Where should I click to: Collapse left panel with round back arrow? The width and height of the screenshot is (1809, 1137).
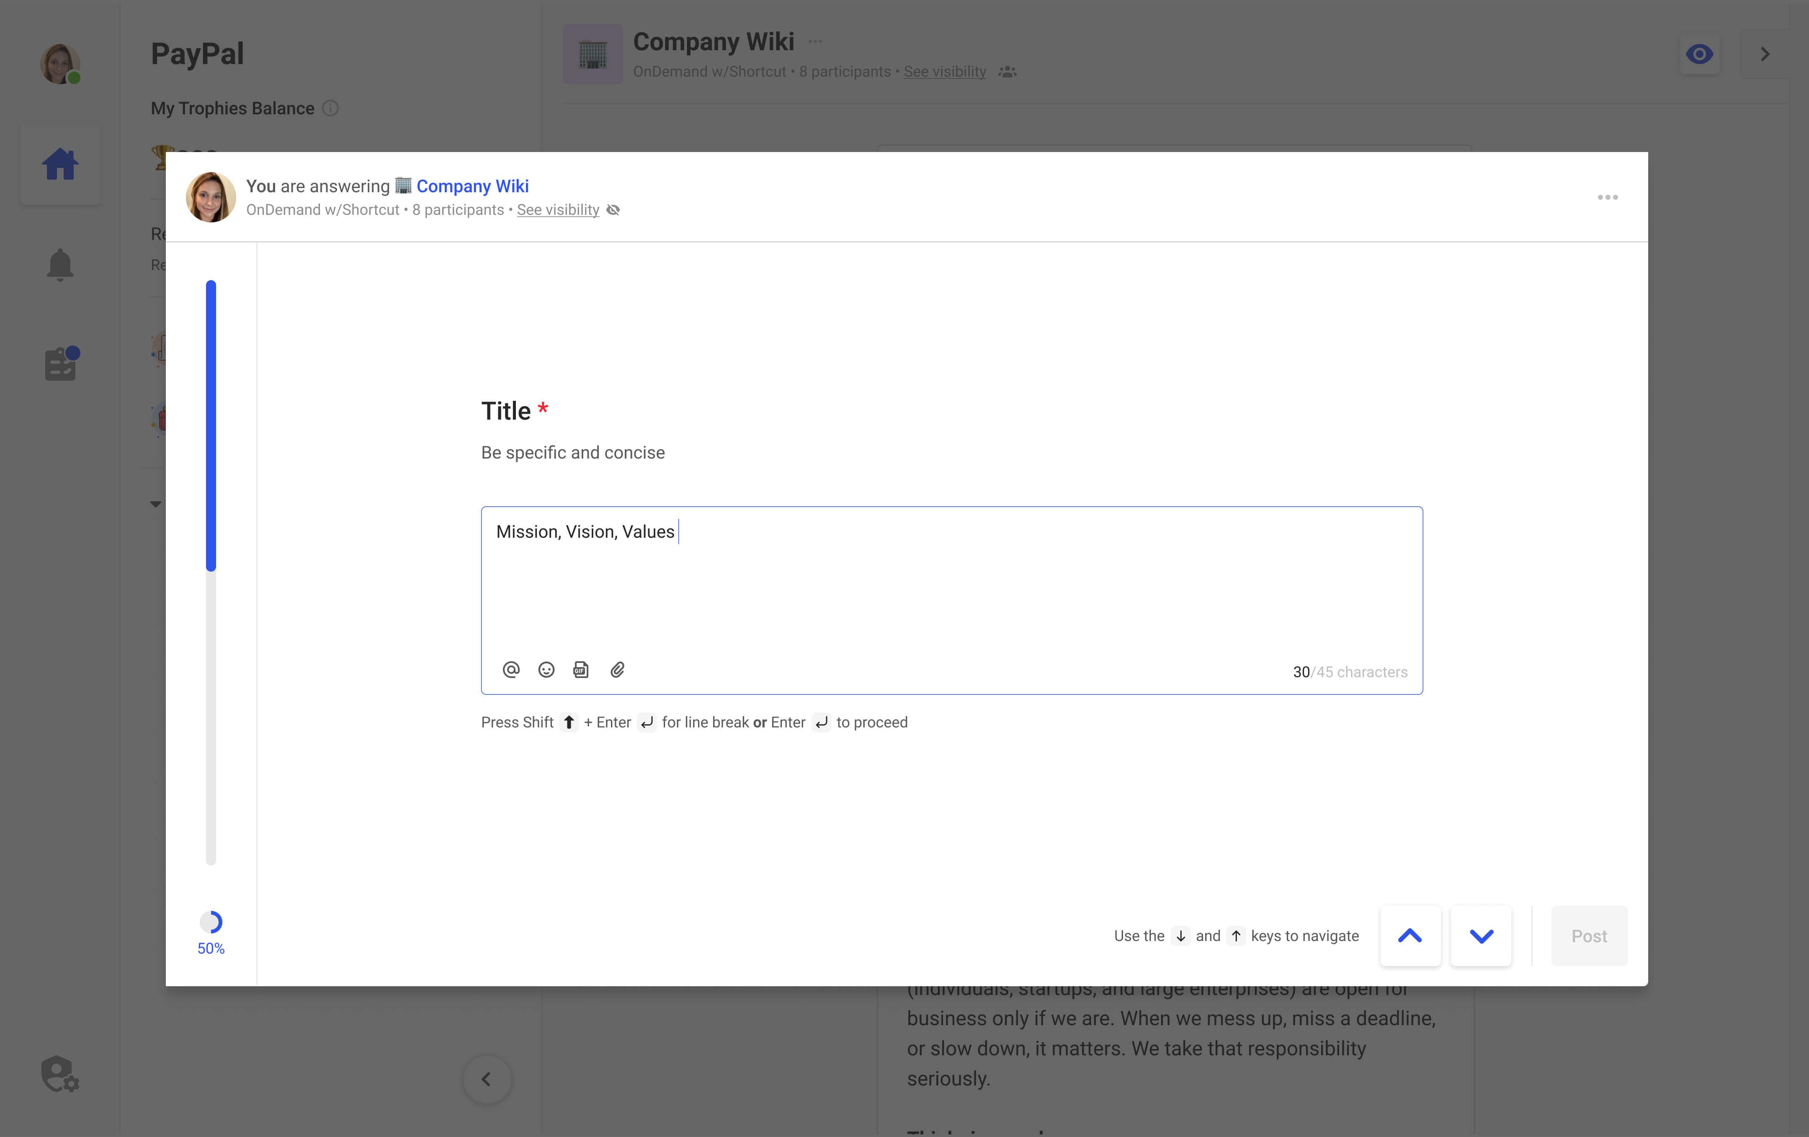[x=487, y=1079]
